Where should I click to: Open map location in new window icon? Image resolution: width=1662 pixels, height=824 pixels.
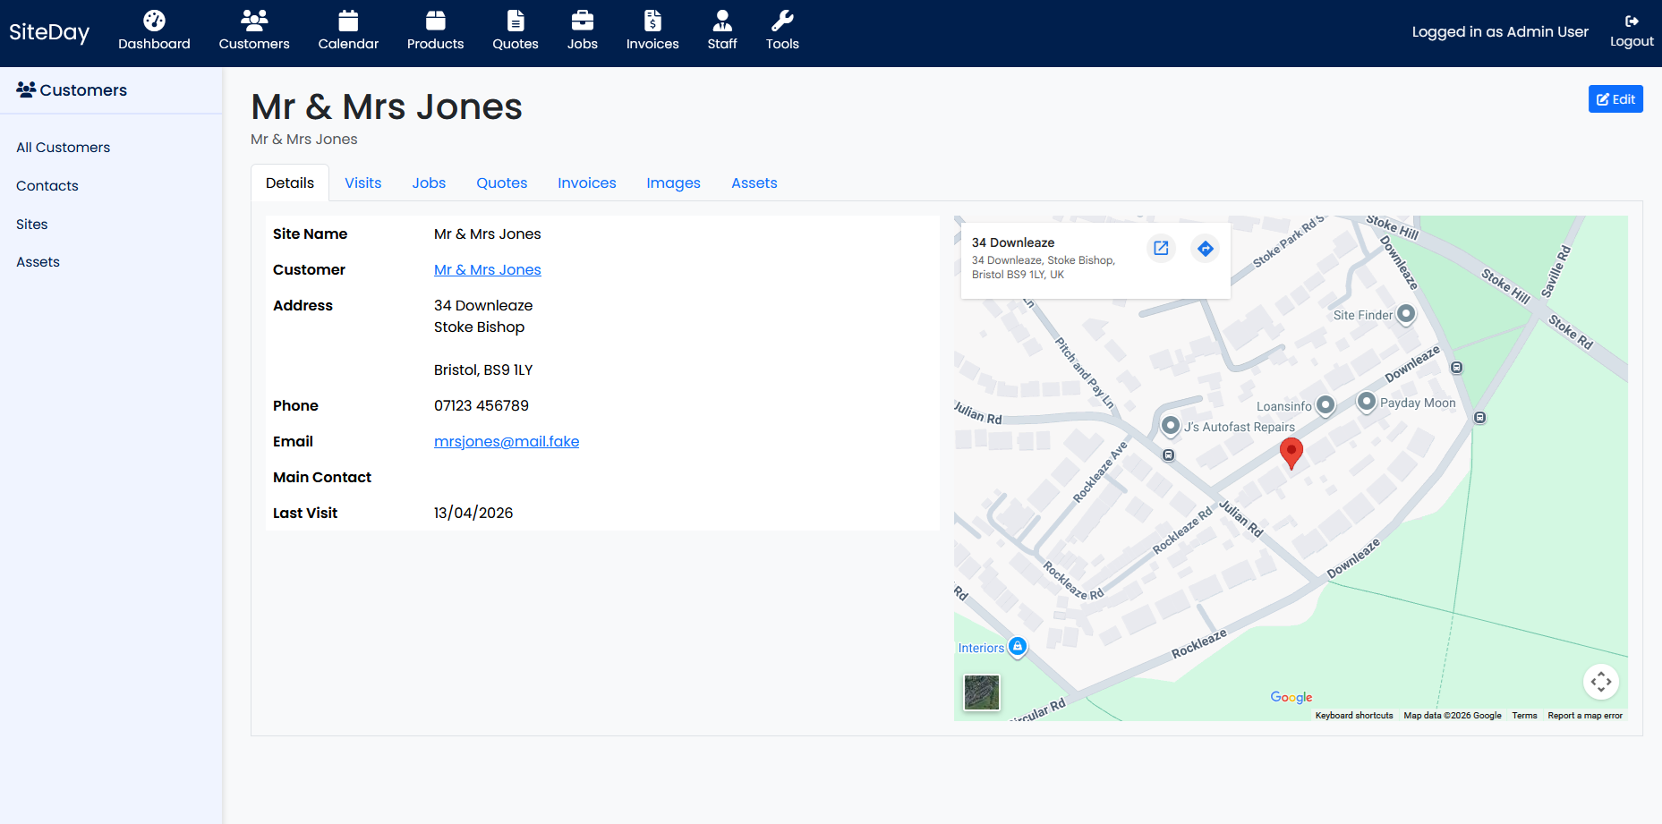tap(1161, 248)
